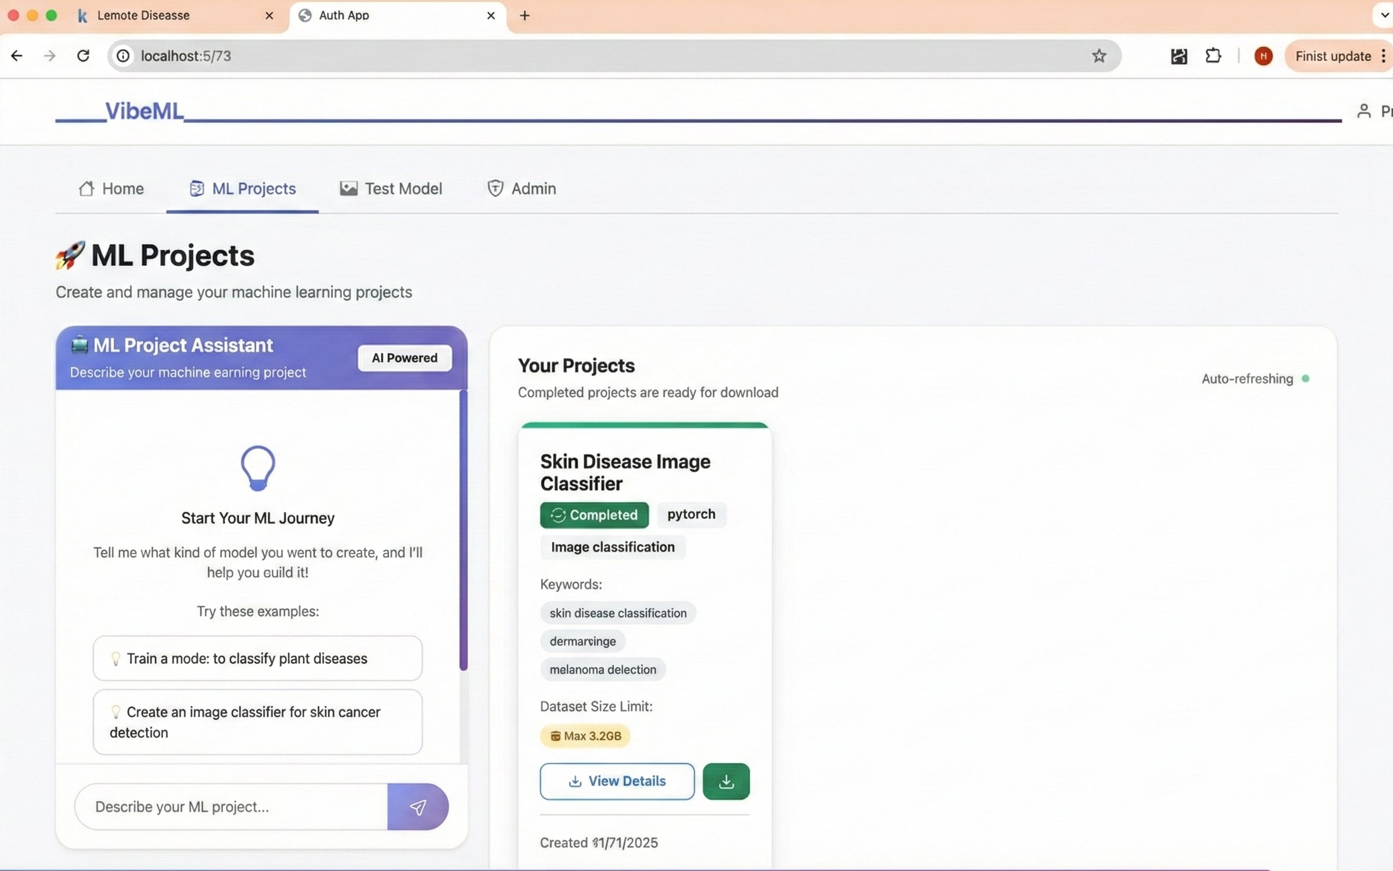
Task: Open the Admin tab
Action: click(x=521, y=188)
